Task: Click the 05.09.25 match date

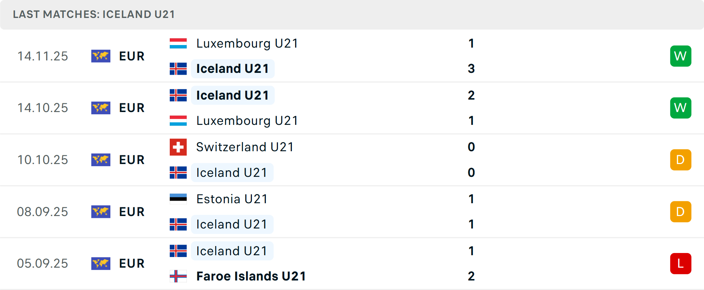Action: tap(43, 263)
